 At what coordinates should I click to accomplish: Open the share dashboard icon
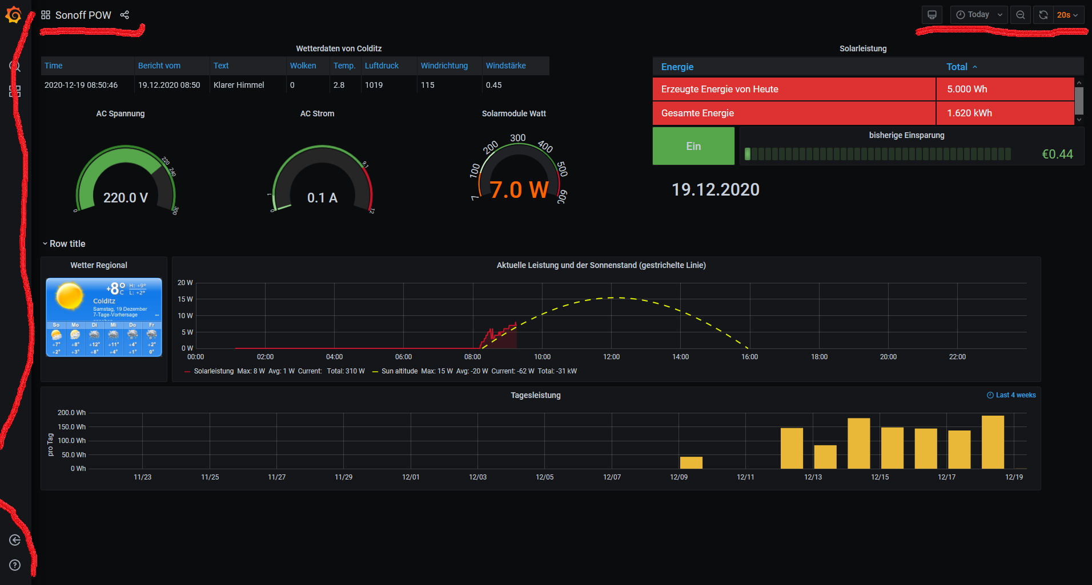[x=125, y=15]
